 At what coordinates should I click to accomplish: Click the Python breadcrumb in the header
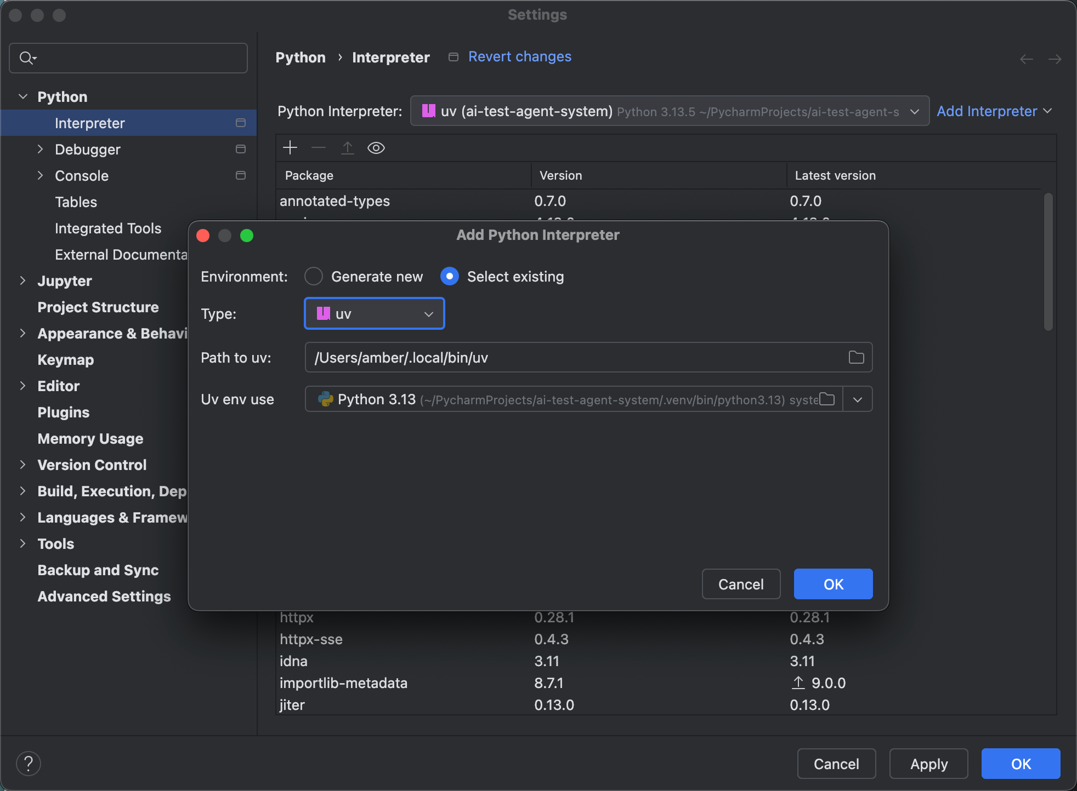(x=301, y=58)
